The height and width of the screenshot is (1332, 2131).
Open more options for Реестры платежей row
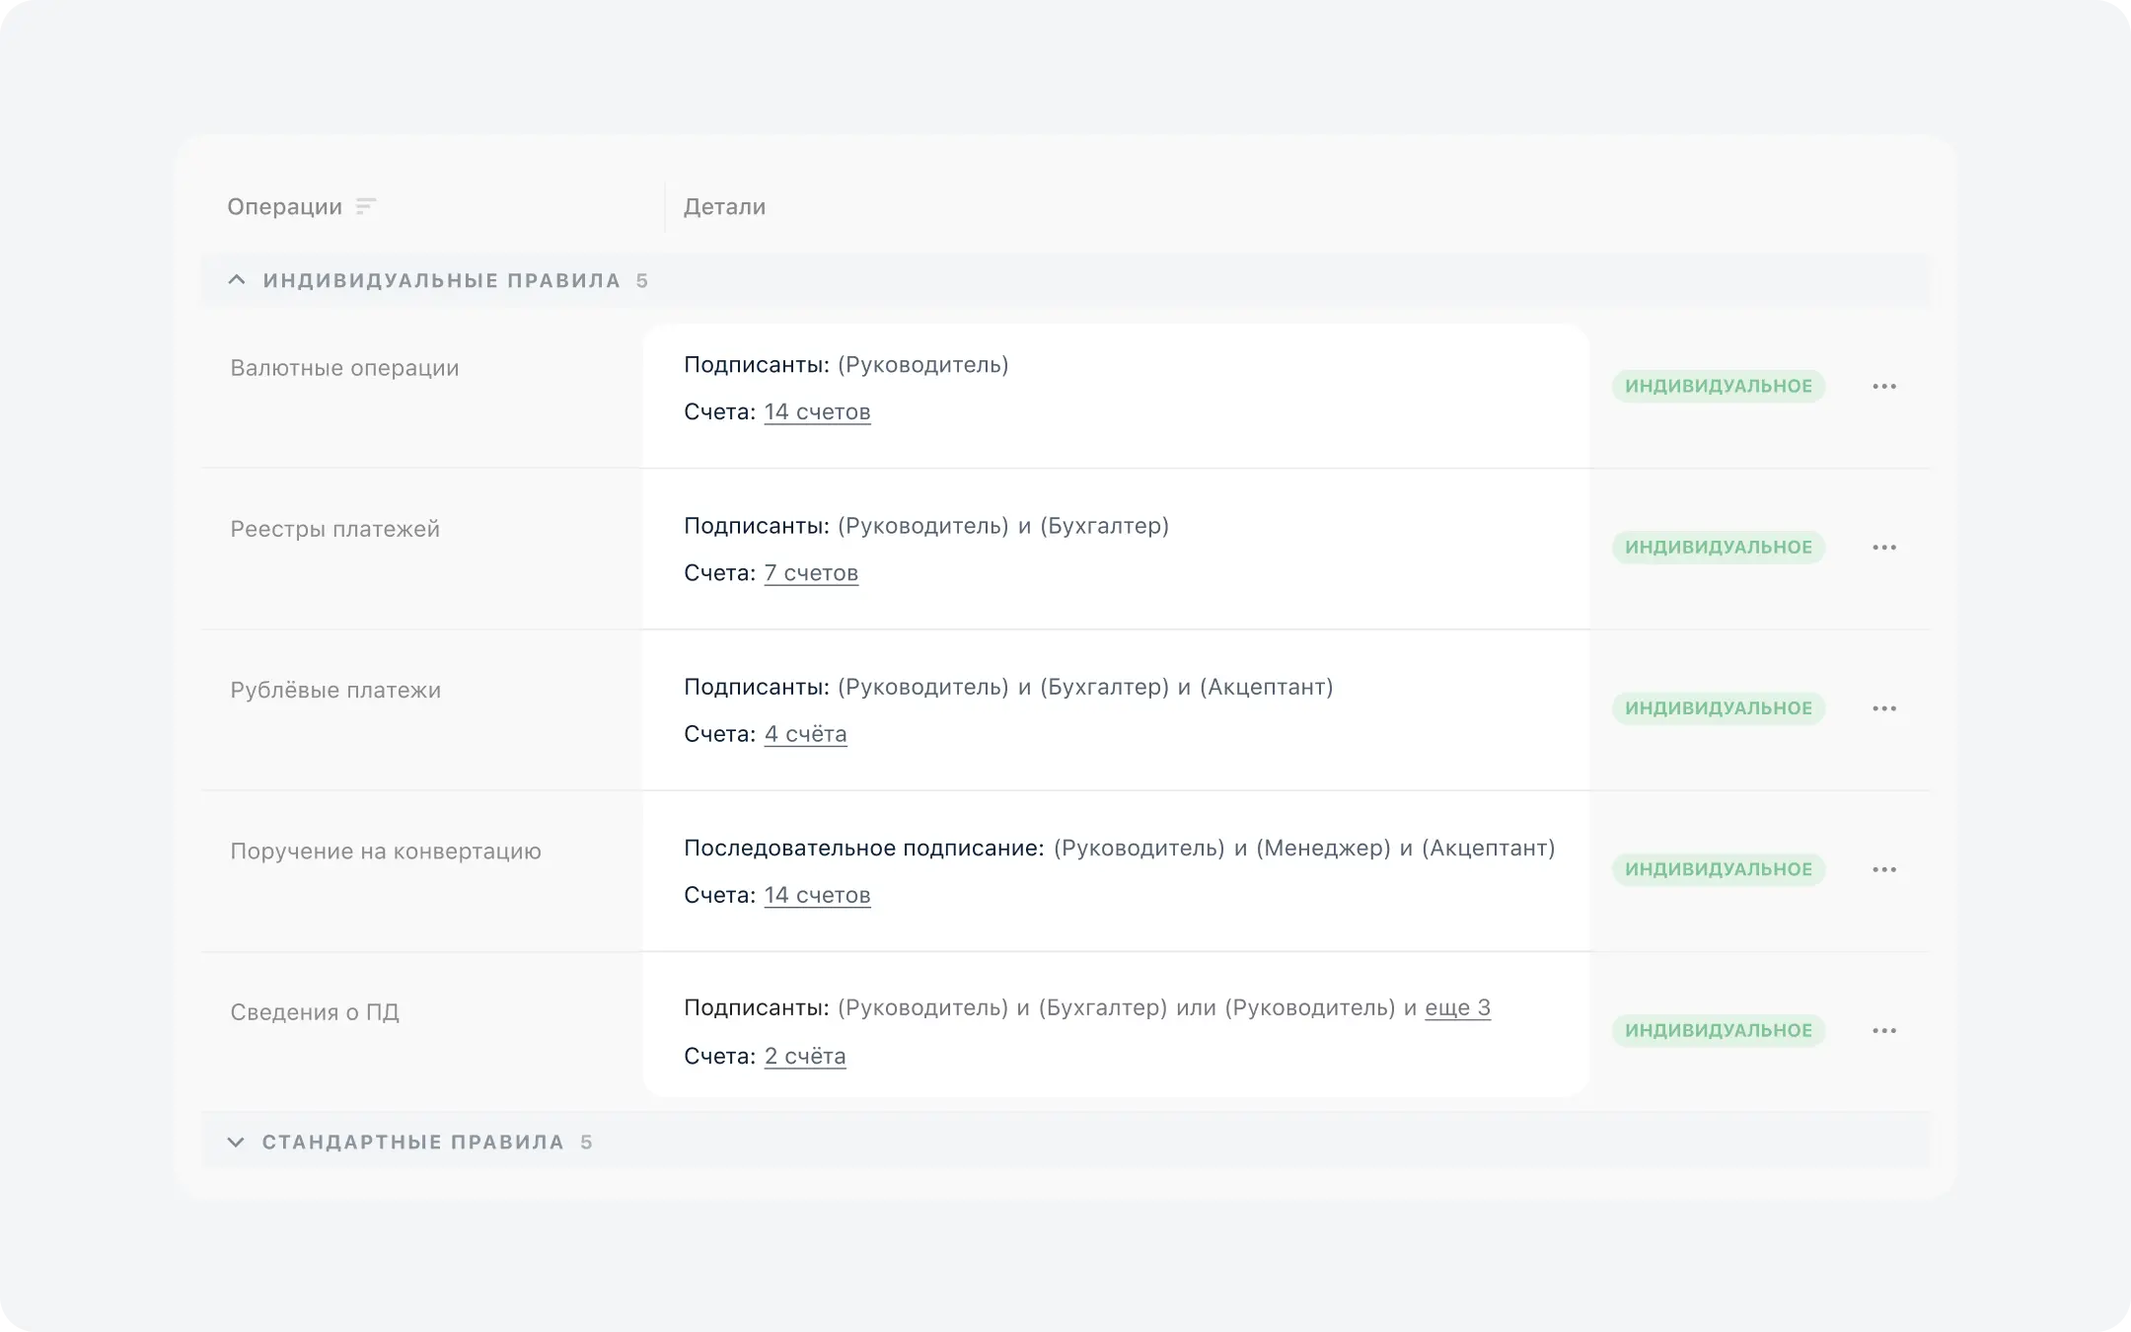pos(1883,548)
